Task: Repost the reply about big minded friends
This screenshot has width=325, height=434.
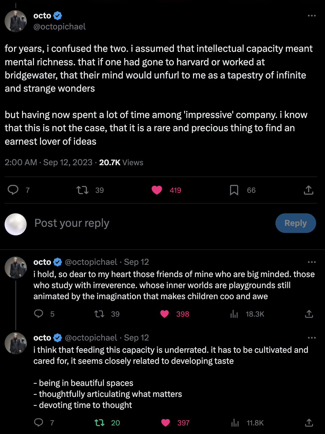Action: 99,314
